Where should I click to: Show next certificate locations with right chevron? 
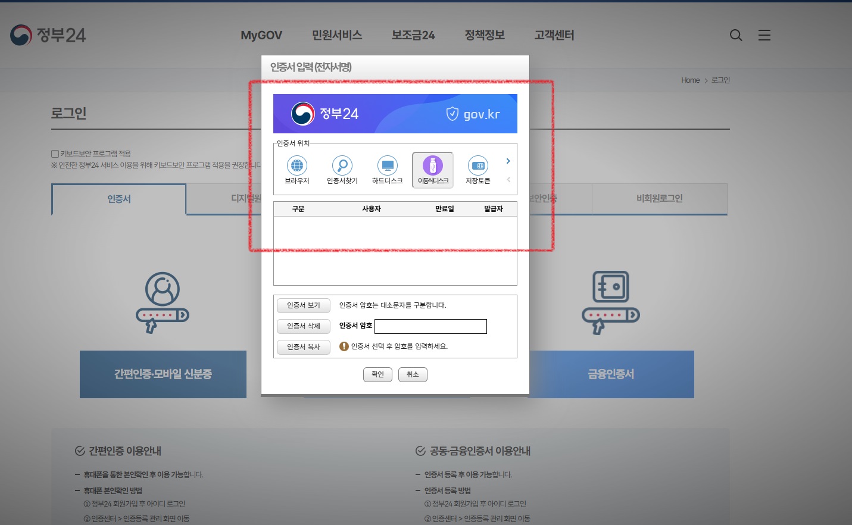(x=508, y=161)
